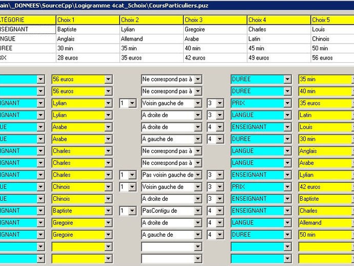Expand 'Ne correspond pas à' dropdown in 40 min row

pos(198,91)
